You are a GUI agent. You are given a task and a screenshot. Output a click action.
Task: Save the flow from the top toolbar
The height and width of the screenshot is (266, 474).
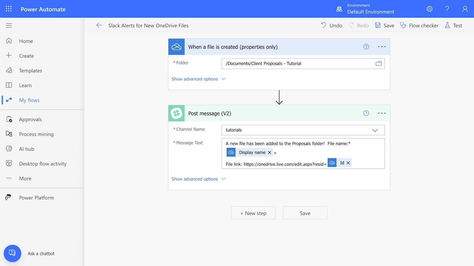click(x=385, y=25)
